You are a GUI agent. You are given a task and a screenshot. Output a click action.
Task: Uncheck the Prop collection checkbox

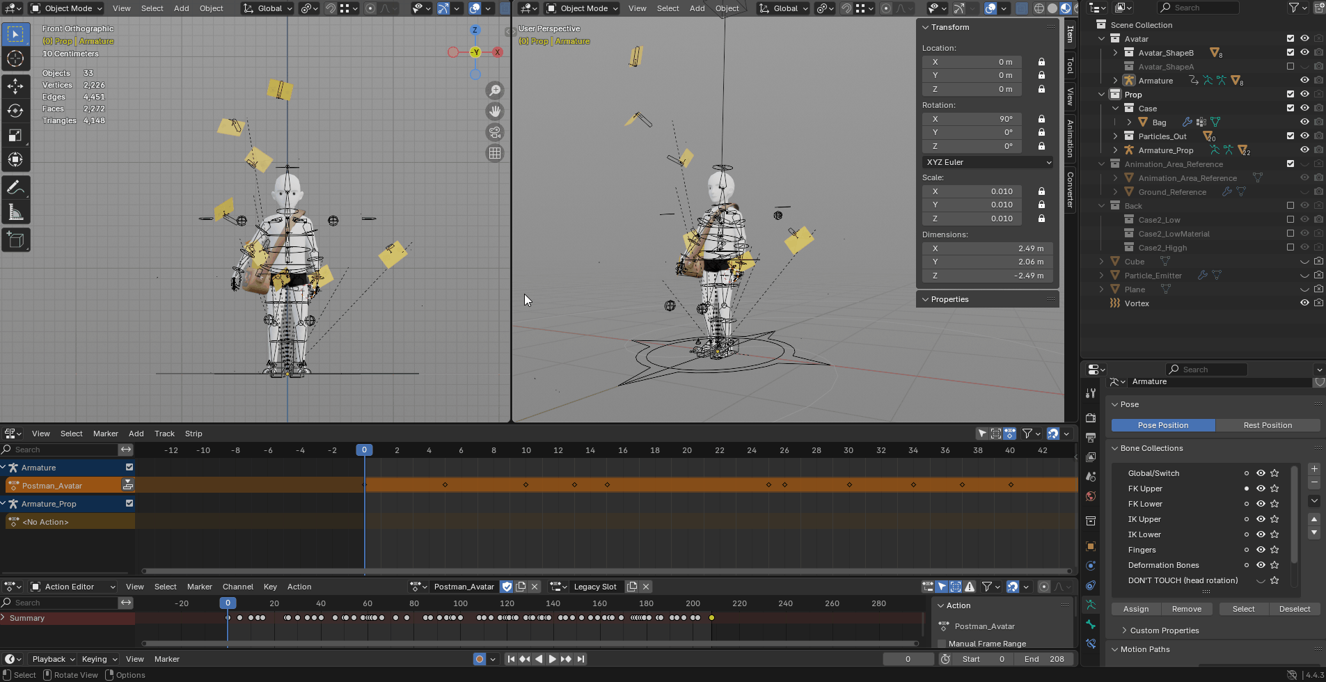point(1291,95)
